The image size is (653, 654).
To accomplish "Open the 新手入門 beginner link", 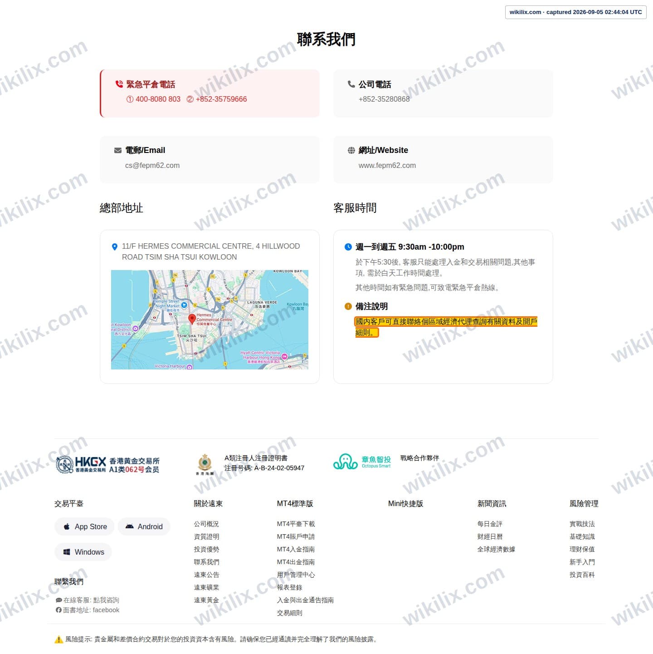I will (x=582, y=562).
